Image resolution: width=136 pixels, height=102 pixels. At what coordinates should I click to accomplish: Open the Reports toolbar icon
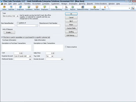[73, 8]
